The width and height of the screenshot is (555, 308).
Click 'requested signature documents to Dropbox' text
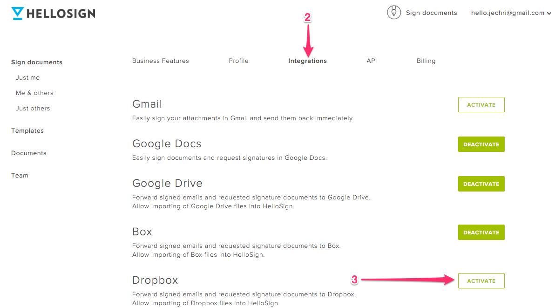(x=287, y=294)
